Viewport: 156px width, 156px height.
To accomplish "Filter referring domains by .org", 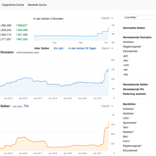I will tap(125, 74).
